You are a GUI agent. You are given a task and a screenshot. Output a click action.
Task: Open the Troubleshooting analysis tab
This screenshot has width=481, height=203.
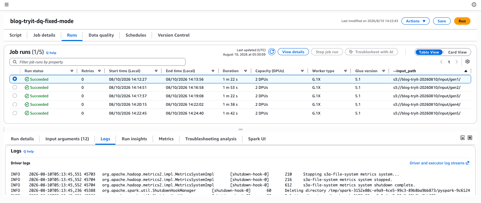click(x=211, y=139)
